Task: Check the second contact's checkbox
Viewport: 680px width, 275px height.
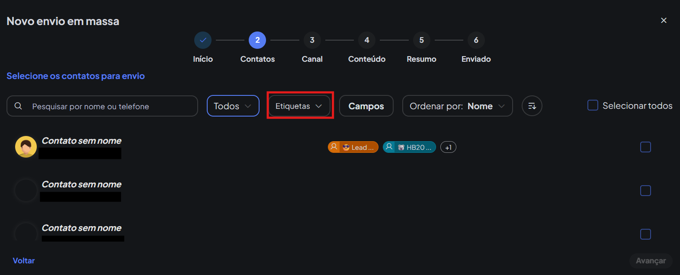Action: [645, 190]
